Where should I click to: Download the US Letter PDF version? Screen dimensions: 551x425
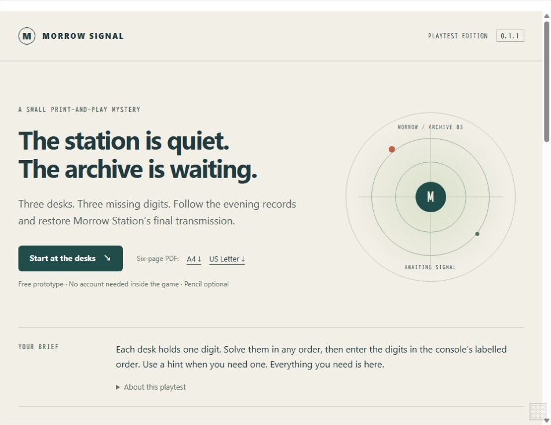(x=227, y=259)
